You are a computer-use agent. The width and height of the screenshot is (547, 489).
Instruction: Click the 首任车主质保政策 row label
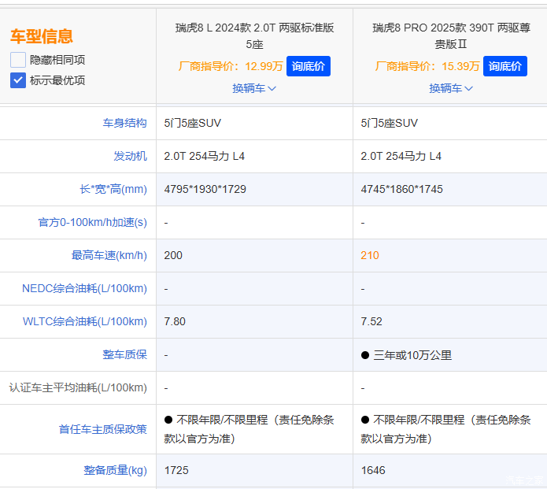pyautogui.click(x=102, y=429)
